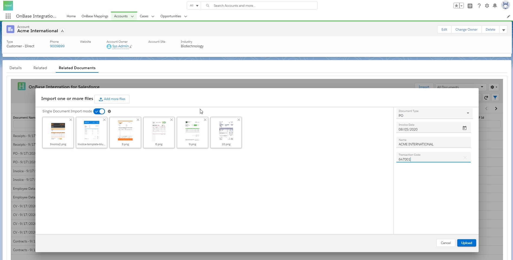Open the Invoice Date calendar picker

tap(464, 128)
